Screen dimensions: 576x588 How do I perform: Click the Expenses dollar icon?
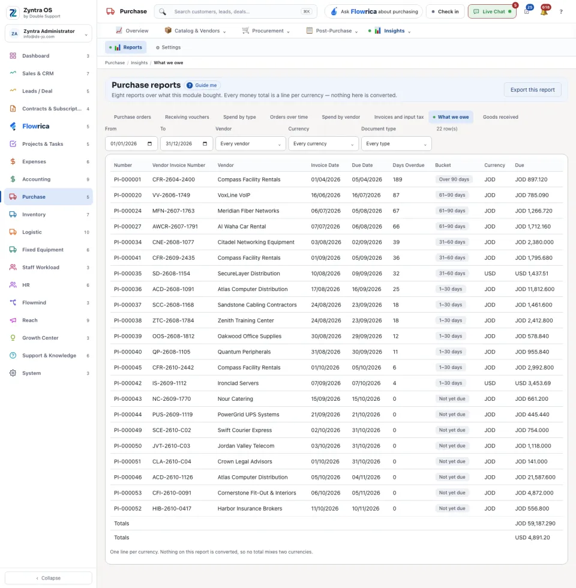[x=13, y=161]
